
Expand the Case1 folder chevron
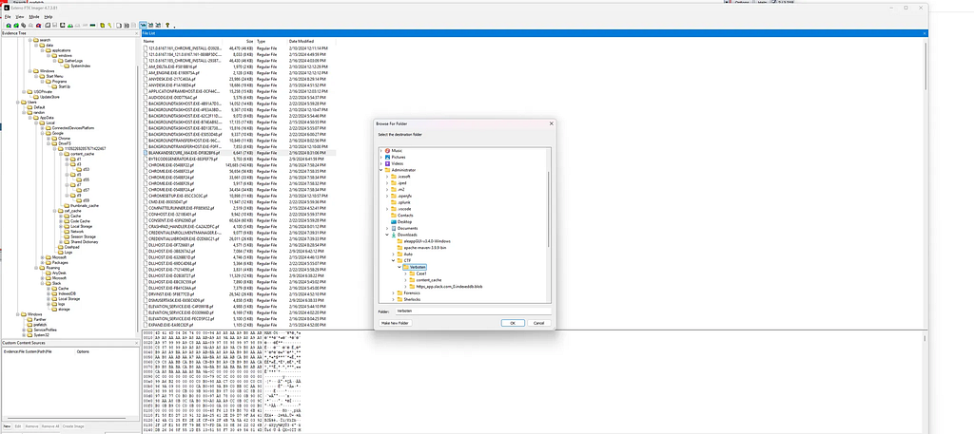[x=405, y=274]
